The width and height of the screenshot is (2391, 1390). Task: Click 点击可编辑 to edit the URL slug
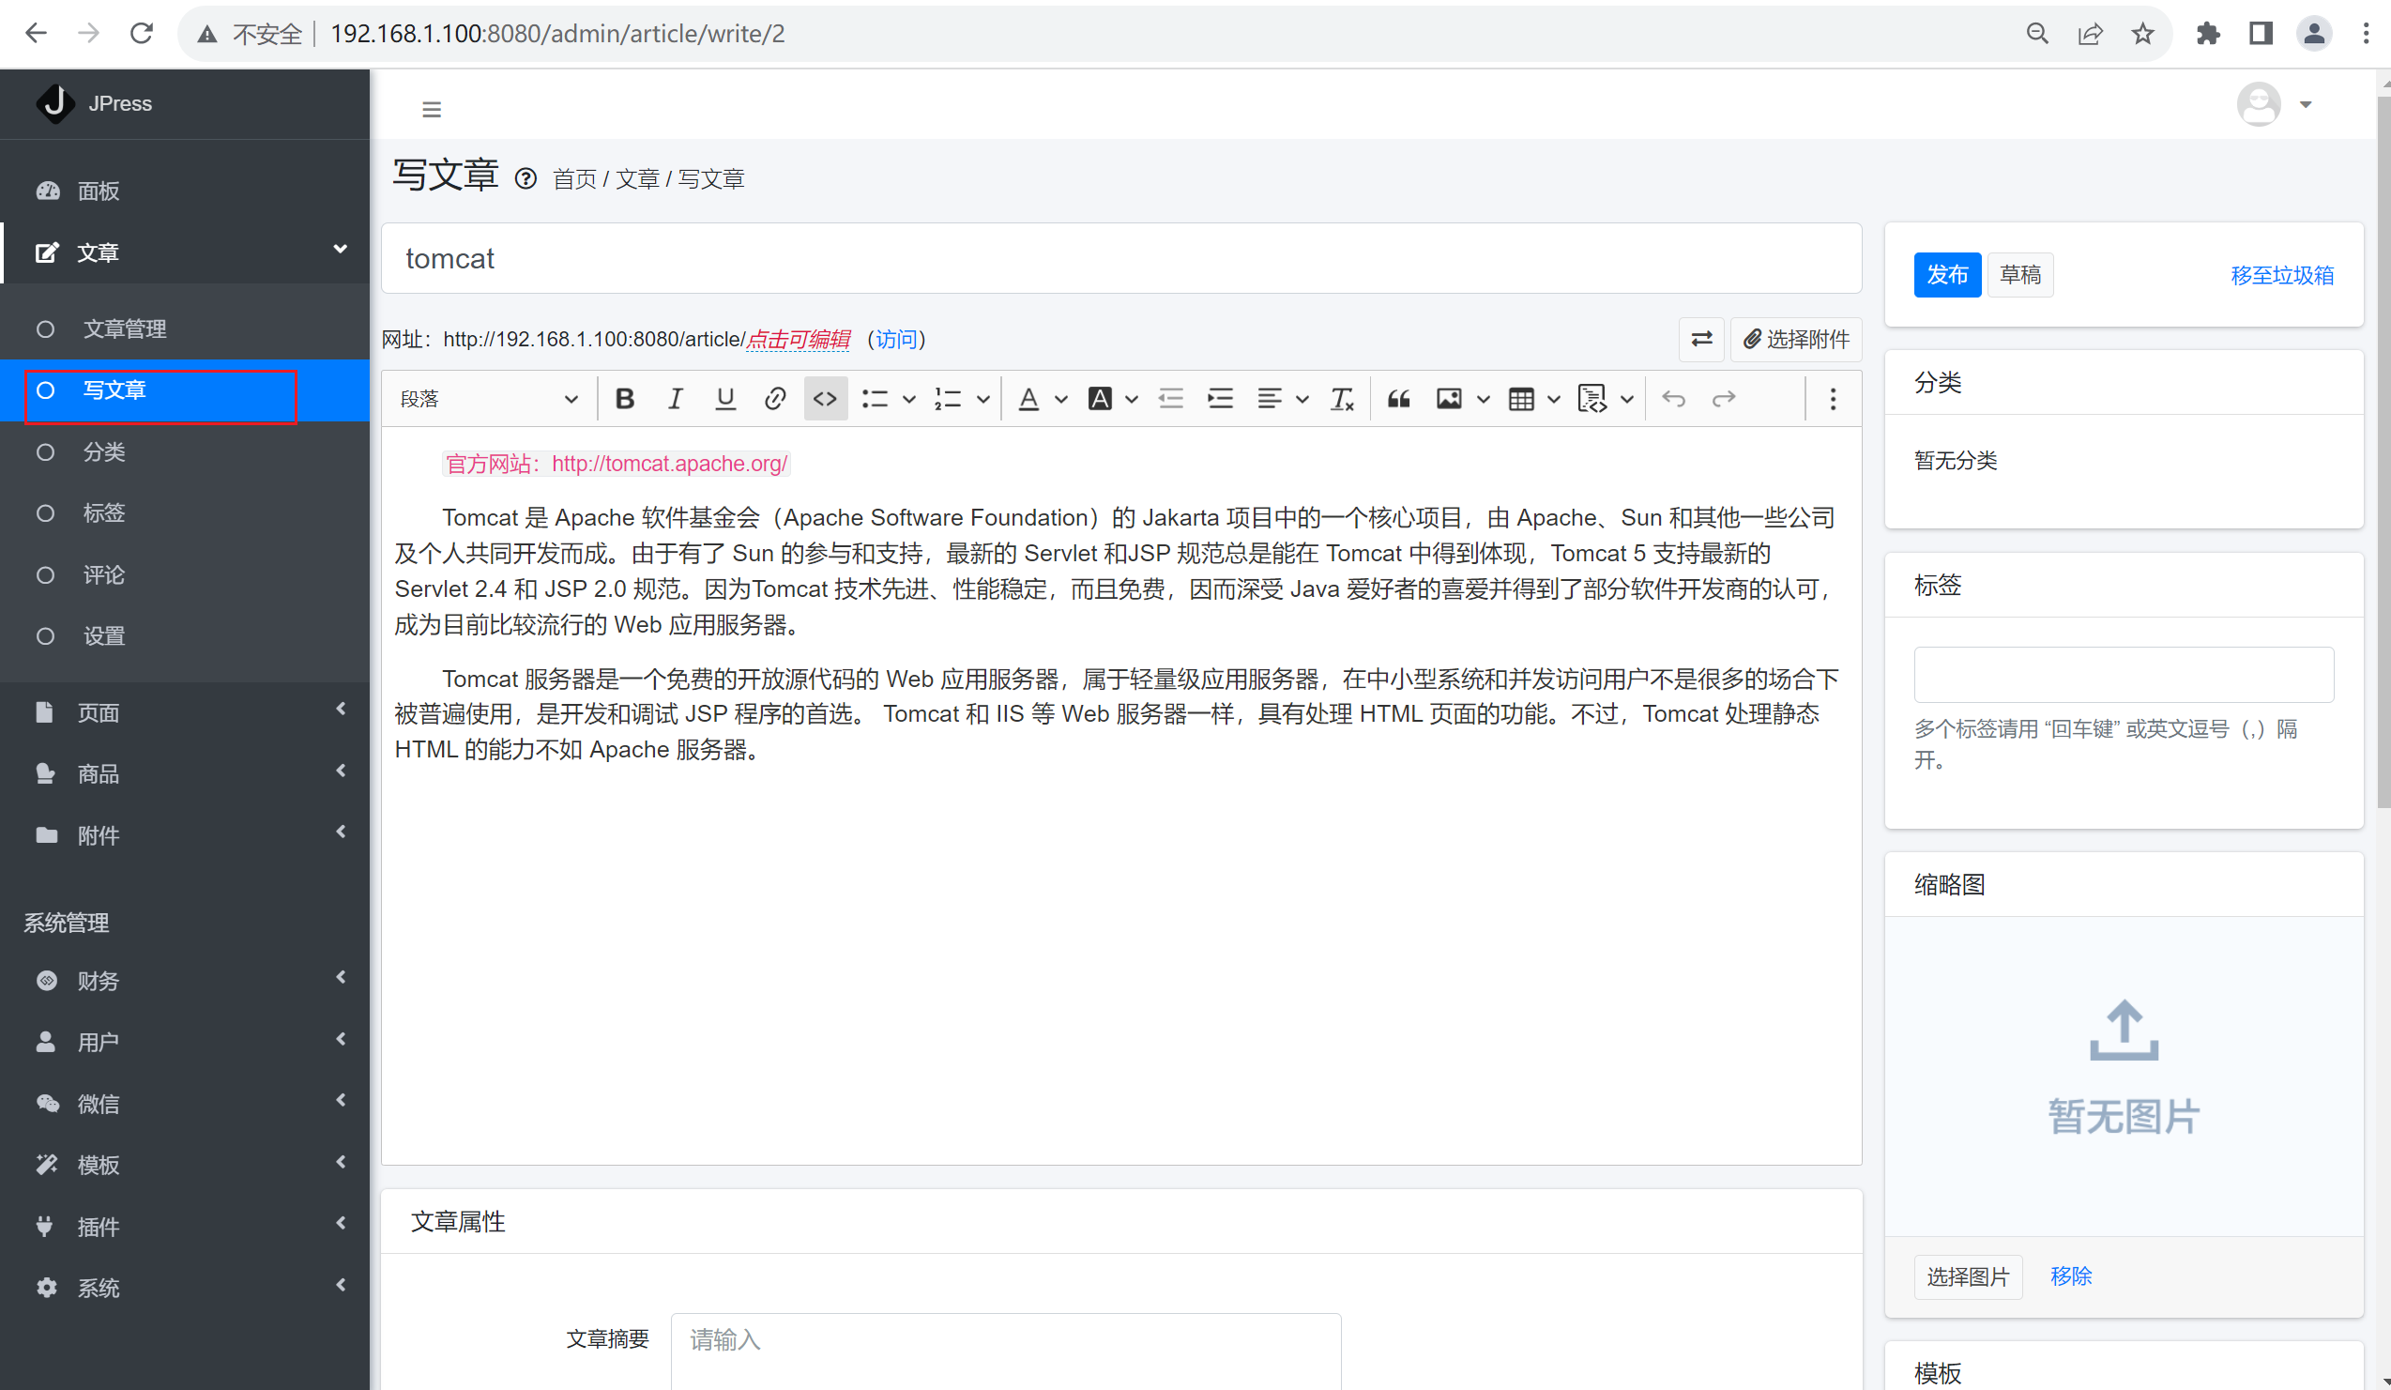coord(798,340)
